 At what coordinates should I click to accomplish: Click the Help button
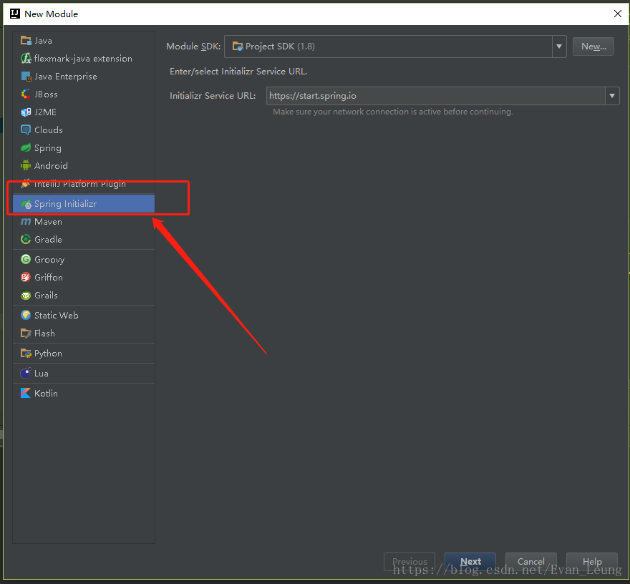click(x=592, y=561)
